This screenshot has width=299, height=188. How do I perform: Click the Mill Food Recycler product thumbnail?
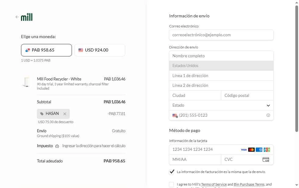27,82
